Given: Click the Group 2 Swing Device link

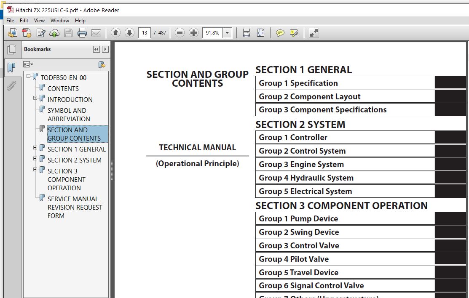Looking at the screenshot, I should click(299, 232).
